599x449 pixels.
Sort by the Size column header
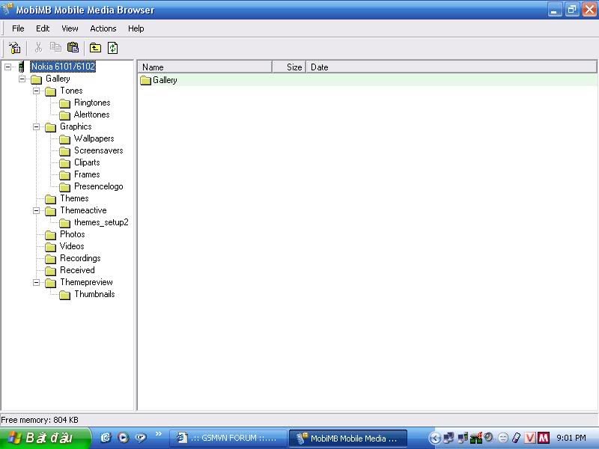click(x=289, y=67)
